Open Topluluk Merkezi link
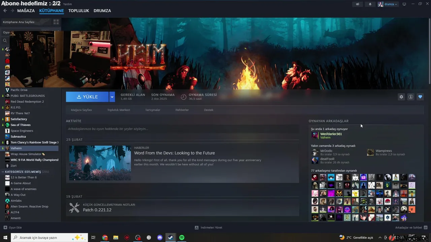Image resolution: width=431 pixels, height=242 pixels. click(x=119, y=110)
